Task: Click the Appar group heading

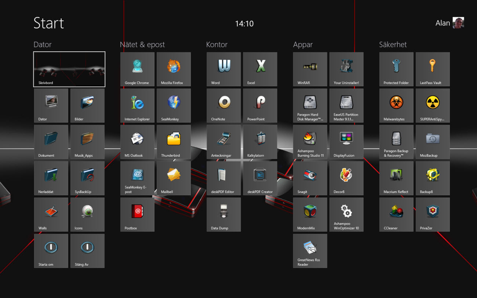Action: tap(303, 45)
